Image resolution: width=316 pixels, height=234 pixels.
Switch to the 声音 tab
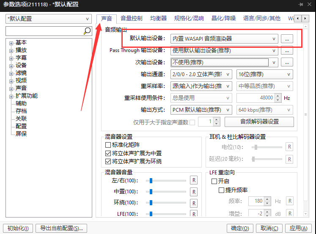click(x=107, y=19)
